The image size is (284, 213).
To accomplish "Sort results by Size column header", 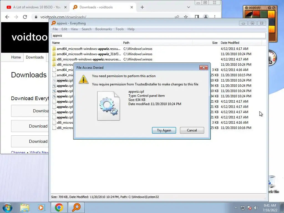I will tap(206, 43).
